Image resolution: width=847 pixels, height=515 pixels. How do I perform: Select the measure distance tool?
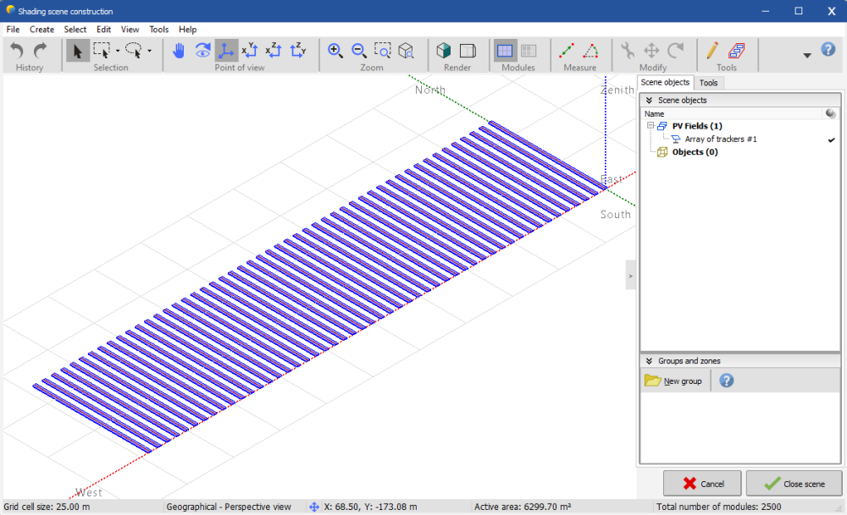tap(567, 51)
